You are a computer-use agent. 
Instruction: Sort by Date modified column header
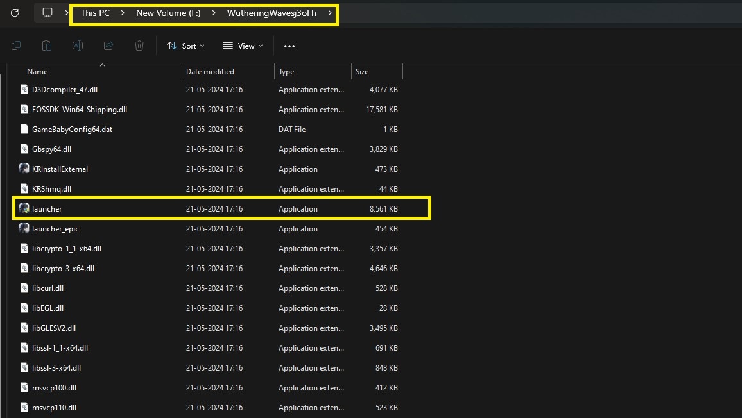coord(210,71)
